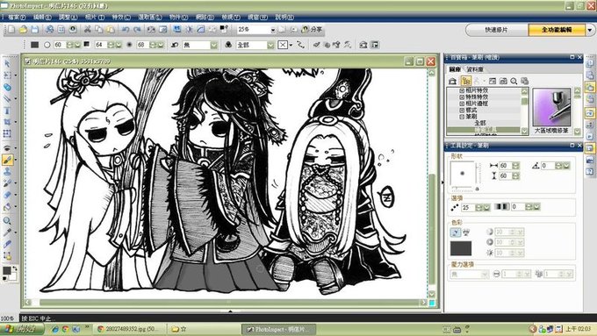Click the transparency field showing 64

tap(100, 45)
